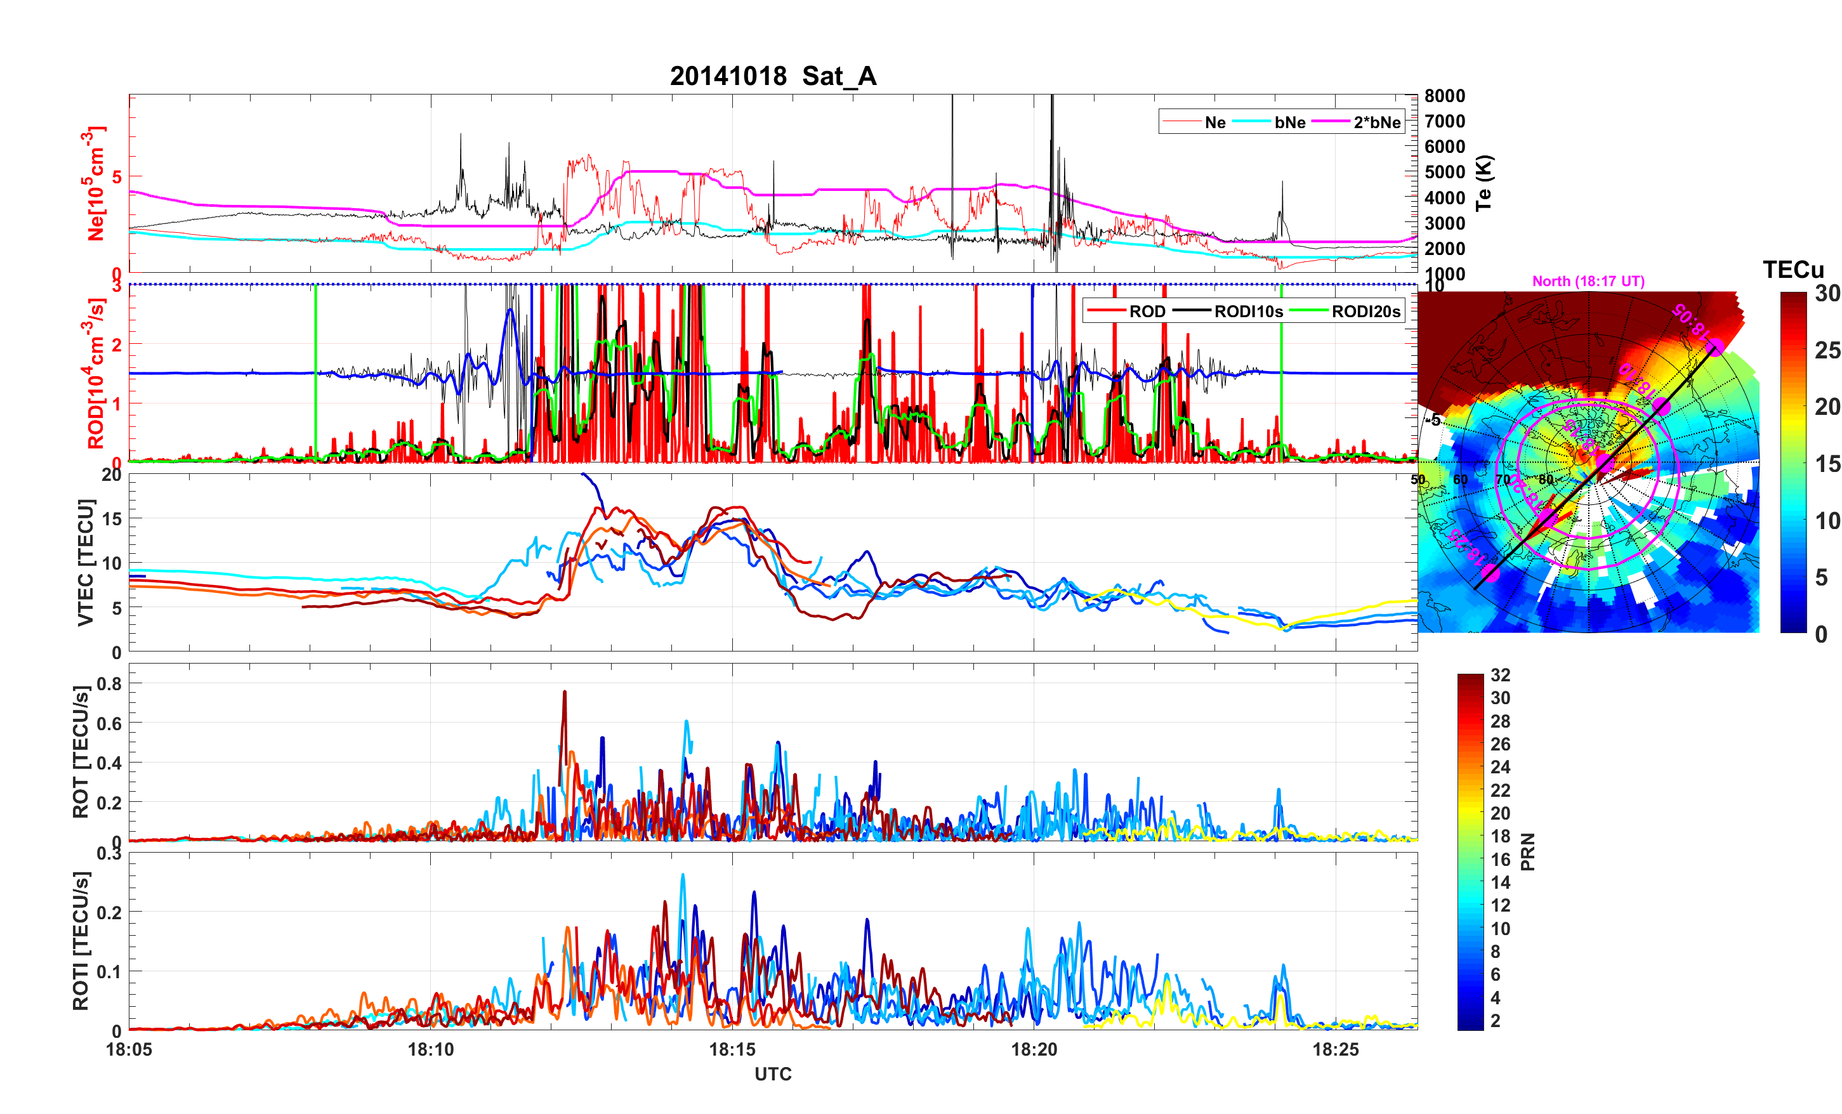Click the cyan bNe line sample in the legend
Viewport: 1842px width, 1114px height.
pos(1251,122)
